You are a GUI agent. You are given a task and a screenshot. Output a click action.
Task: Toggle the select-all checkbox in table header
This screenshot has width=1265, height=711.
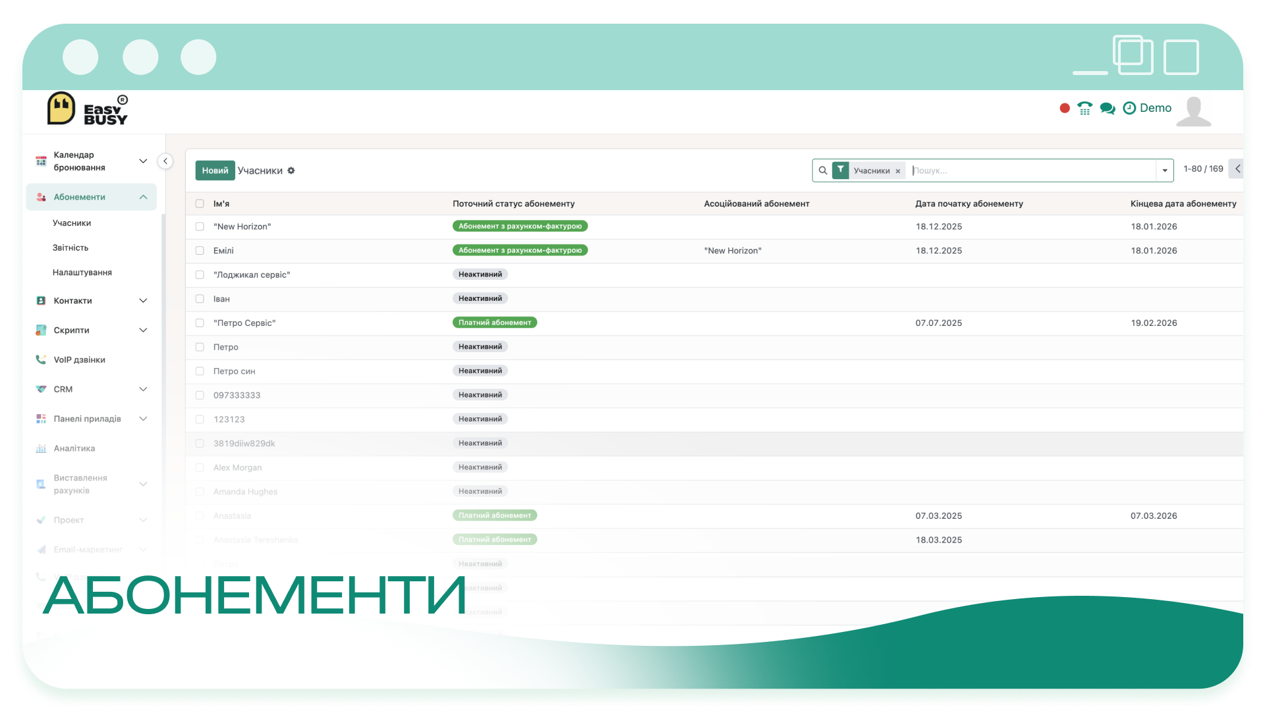pyautogui.click(x=200, y=204)
